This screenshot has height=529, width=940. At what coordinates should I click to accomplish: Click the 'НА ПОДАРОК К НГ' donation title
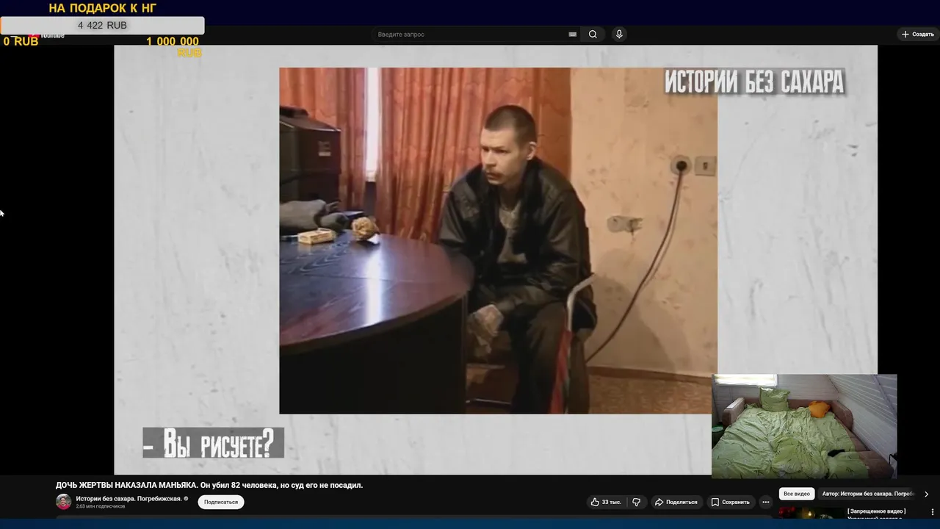(x=102, y=8)
